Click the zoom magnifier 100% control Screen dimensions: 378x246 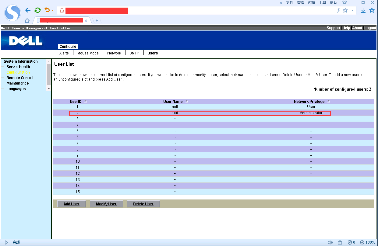368,242
